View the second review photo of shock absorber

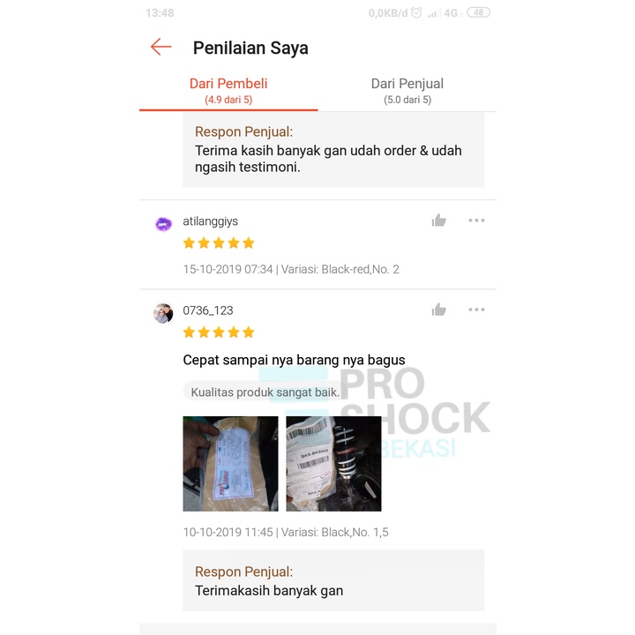[333, 464]
